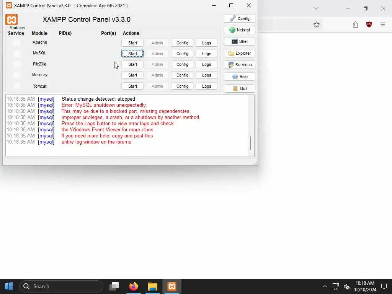Select 'Error: MySQL shutdown unexpectedly.' log line
The image size is (392, 294).
104,105
